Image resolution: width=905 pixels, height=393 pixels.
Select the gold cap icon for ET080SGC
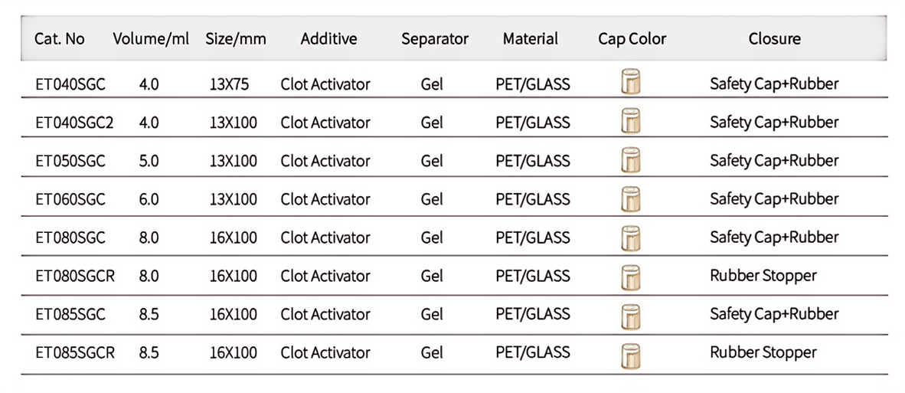click(630, 237)
